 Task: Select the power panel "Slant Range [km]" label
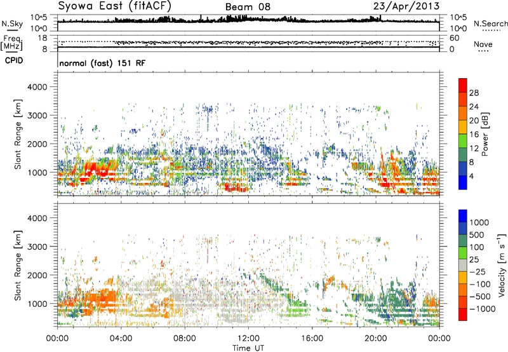[18, 134]
